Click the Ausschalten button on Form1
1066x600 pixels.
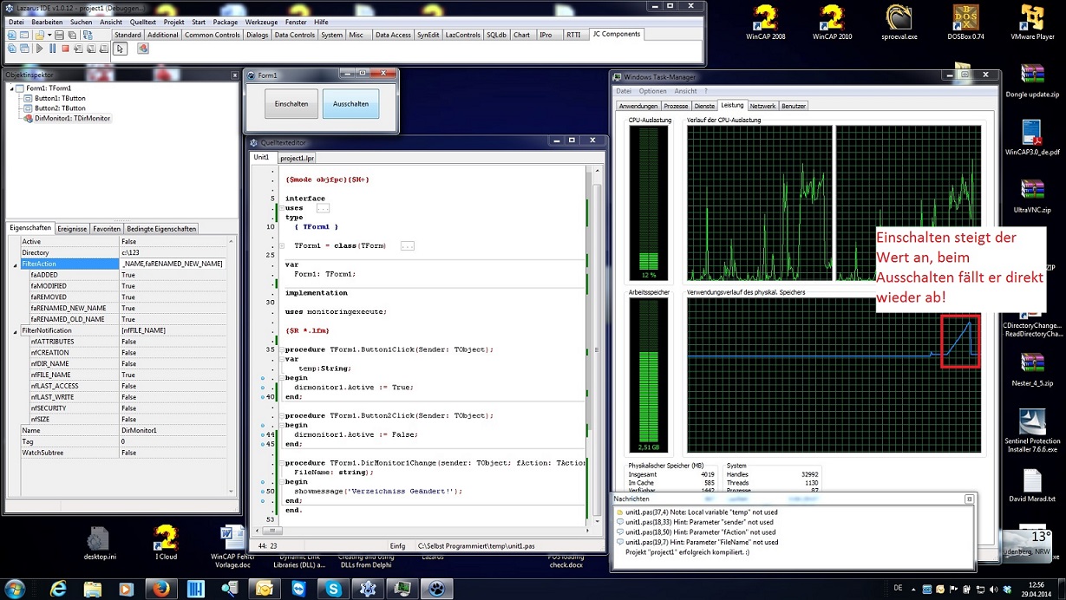pos(350,104)
